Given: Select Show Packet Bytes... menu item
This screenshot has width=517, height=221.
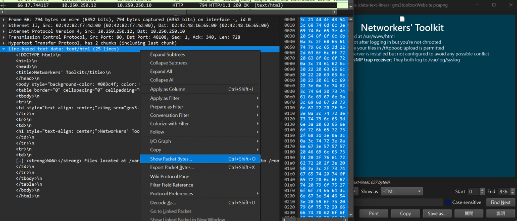Looking at the screenshot, I should (x=200, y=159).
